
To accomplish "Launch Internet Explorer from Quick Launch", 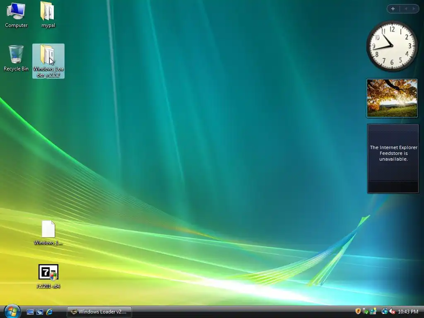I will (x=49, y=312).
